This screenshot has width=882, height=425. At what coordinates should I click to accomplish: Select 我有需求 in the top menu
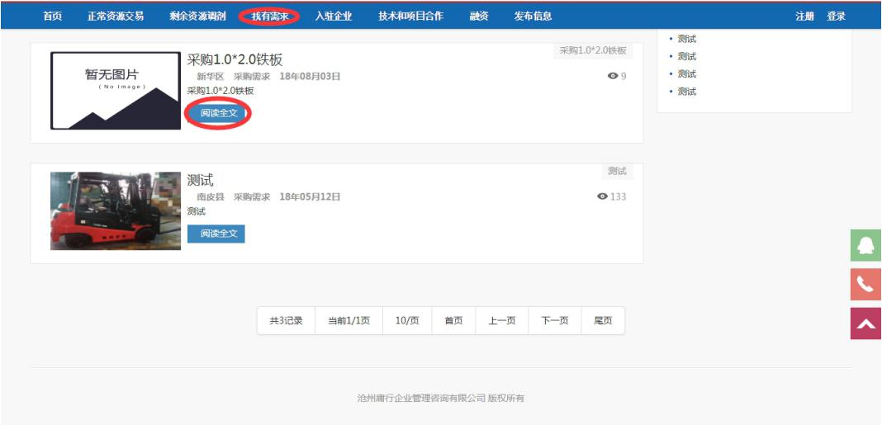point(270,16)
